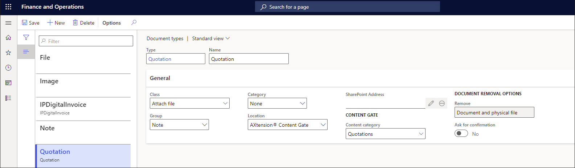The height and width of the screenshot is (168, 575).
Task: Go to Home in sidebar
Action: 8,38
